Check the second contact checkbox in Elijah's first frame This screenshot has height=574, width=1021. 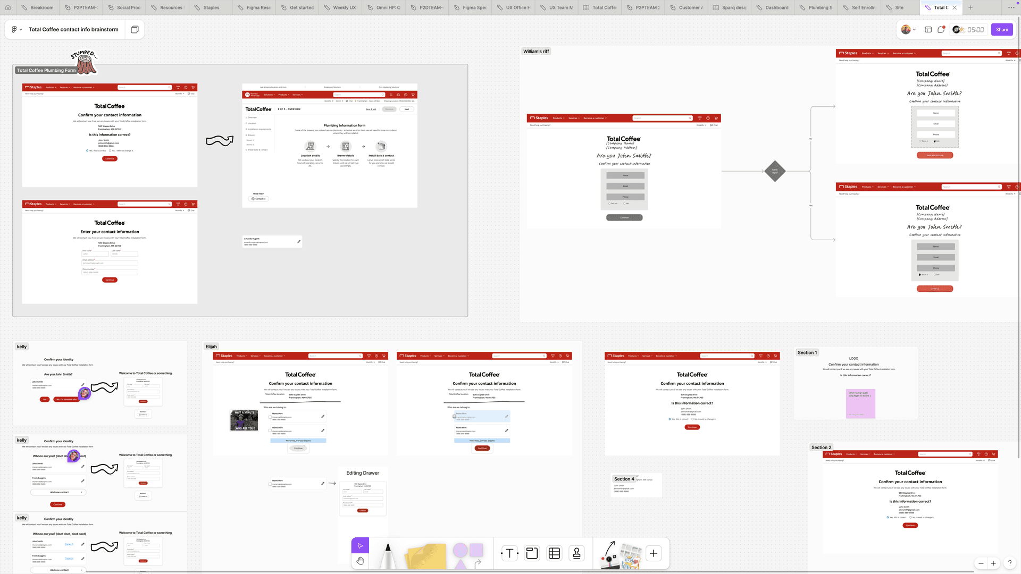(x=270, y=431)
